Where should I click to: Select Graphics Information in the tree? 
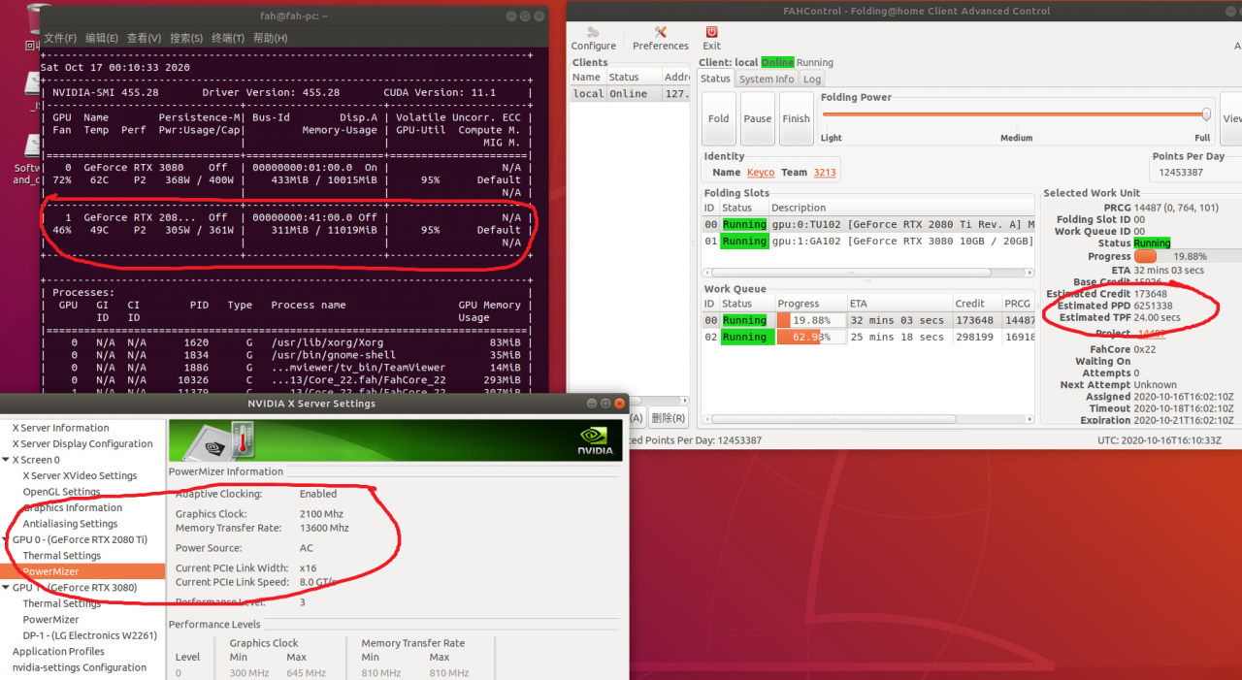point(73,508)
